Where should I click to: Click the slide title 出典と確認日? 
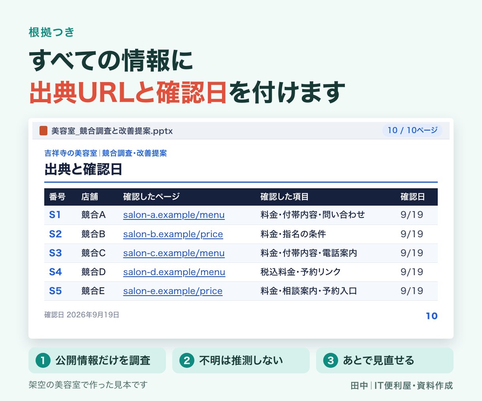tap(83, 169)
